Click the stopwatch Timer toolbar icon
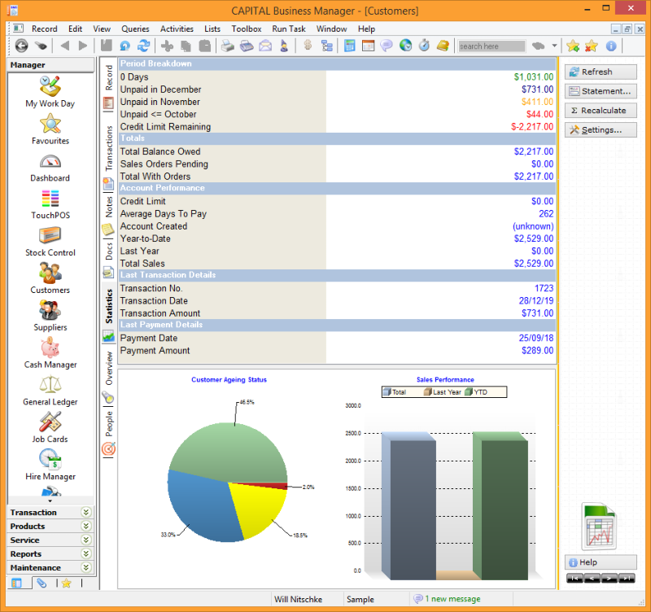 424,46
